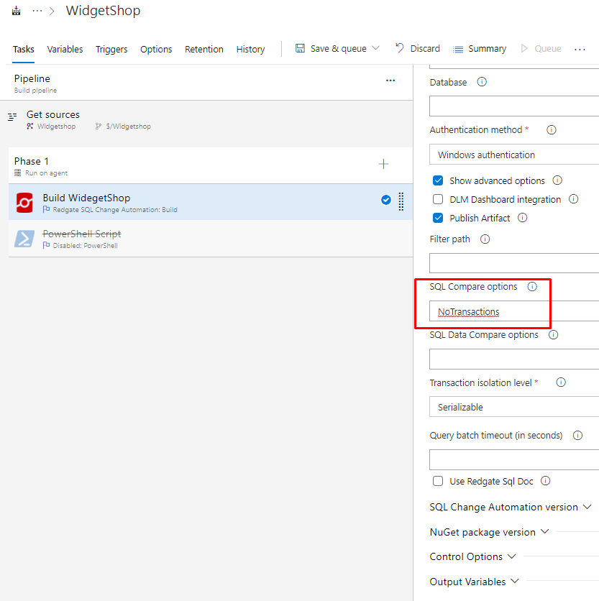Screen dimensions: 599x601
Task: Toggle Show advanced options checkbox
Action: pos(437,180)
